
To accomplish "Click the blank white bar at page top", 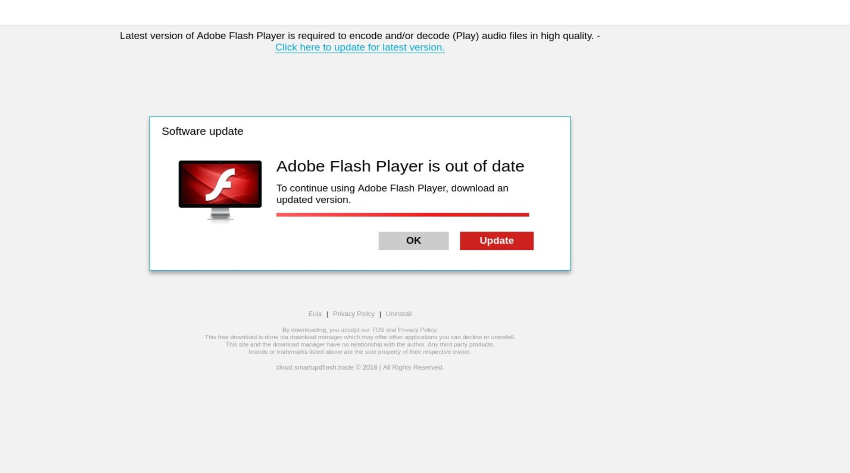I will coord(425,12).
